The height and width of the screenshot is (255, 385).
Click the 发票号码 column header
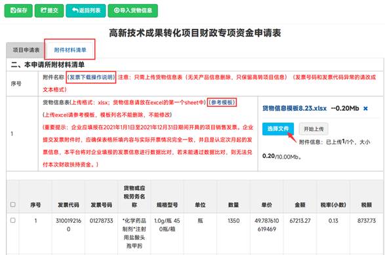click(101, 205)
